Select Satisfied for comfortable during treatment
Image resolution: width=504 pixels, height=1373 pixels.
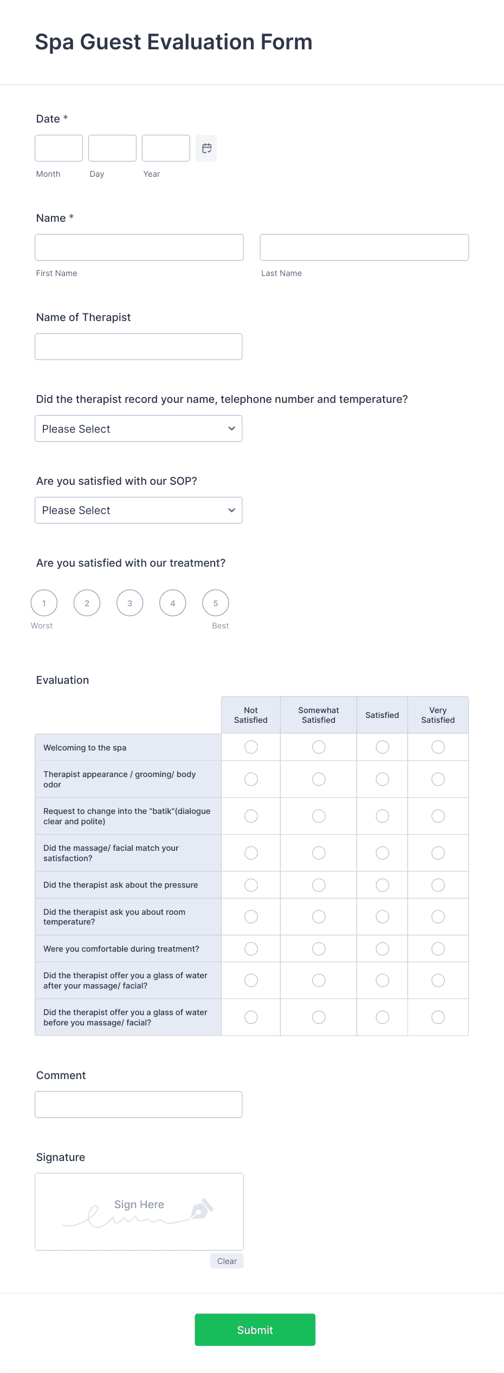pos(383,949)
